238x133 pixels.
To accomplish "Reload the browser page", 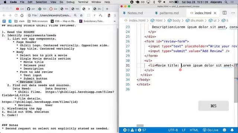I will [x=16, y=16].
